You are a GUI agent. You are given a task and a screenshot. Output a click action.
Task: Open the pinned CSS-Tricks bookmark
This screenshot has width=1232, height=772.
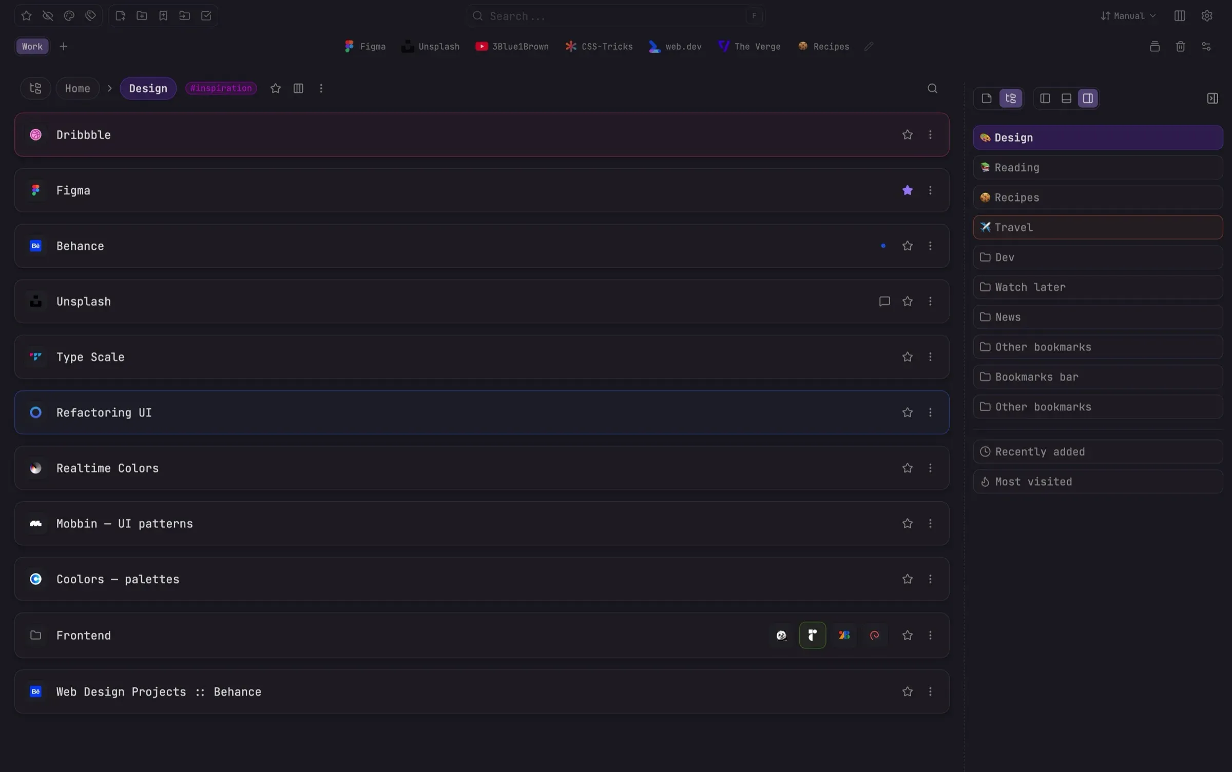pyautogui.click(x=599, y=47)
